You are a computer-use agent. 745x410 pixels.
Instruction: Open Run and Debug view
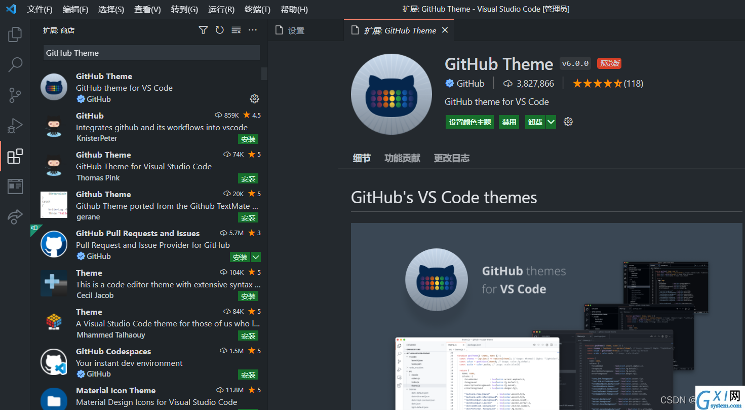[x=15, y=125]
